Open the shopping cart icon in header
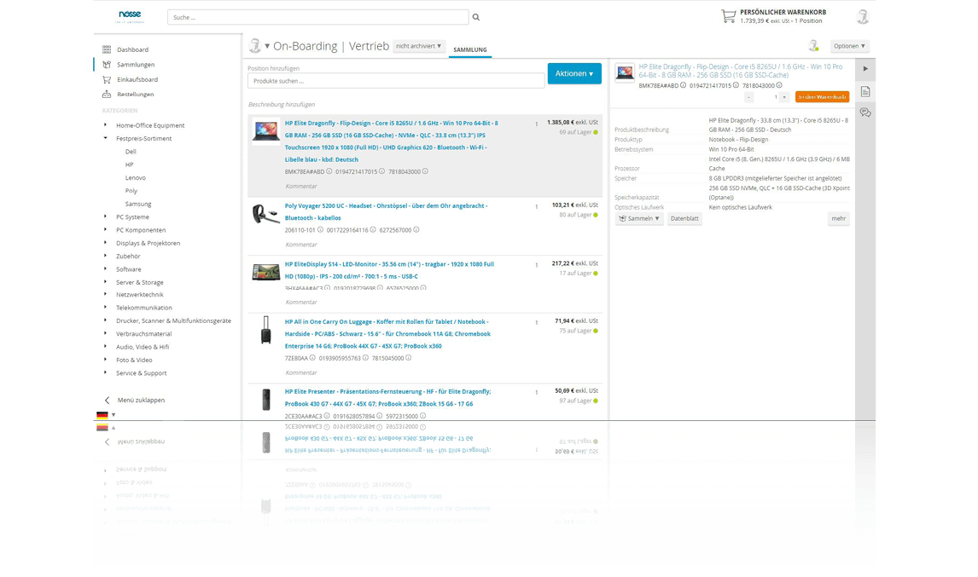Image resolution: width=978 pixels, height=577 pixels. [728, 16]
